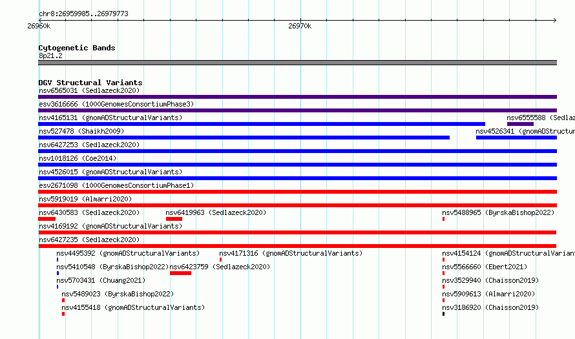This screenshot has height=339, width=575.
Task: Select nsv5919019 (Almarri2020) label
Action: click(x=85, y=199)
